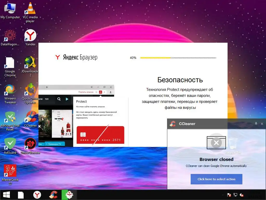Click the Browser closed heading
Image resolution: width=266 pixels, height=200 pixels.
[216, 159]
